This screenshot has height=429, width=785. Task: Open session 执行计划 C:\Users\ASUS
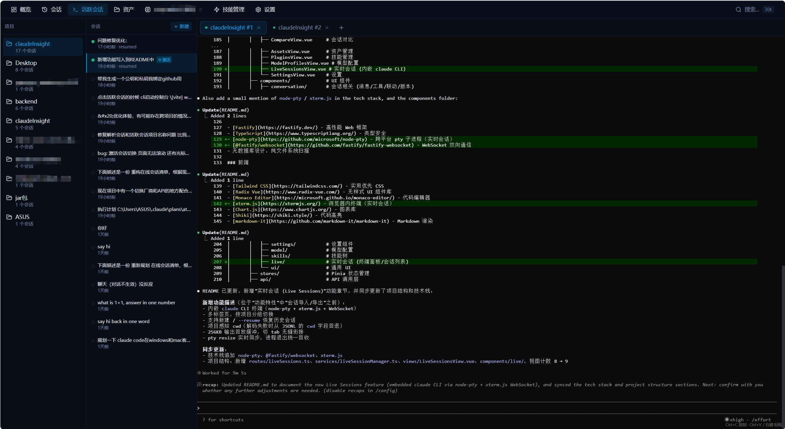coord(142,212)
